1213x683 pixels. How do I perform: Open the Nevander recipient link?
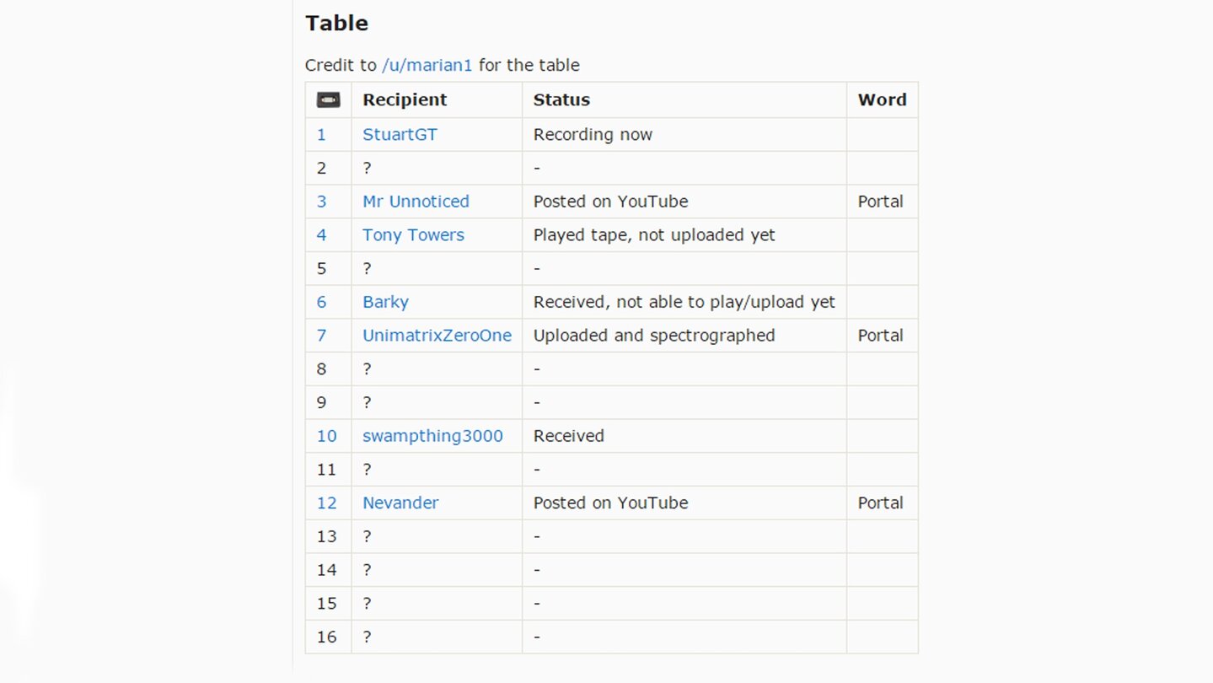(400, 503)
